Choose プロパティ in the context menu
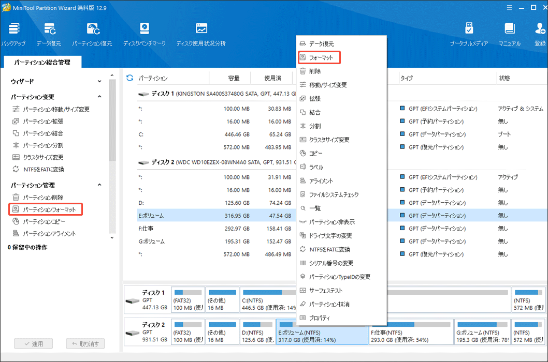This screenshot has height=362, width=548. [x=341, y=318]
